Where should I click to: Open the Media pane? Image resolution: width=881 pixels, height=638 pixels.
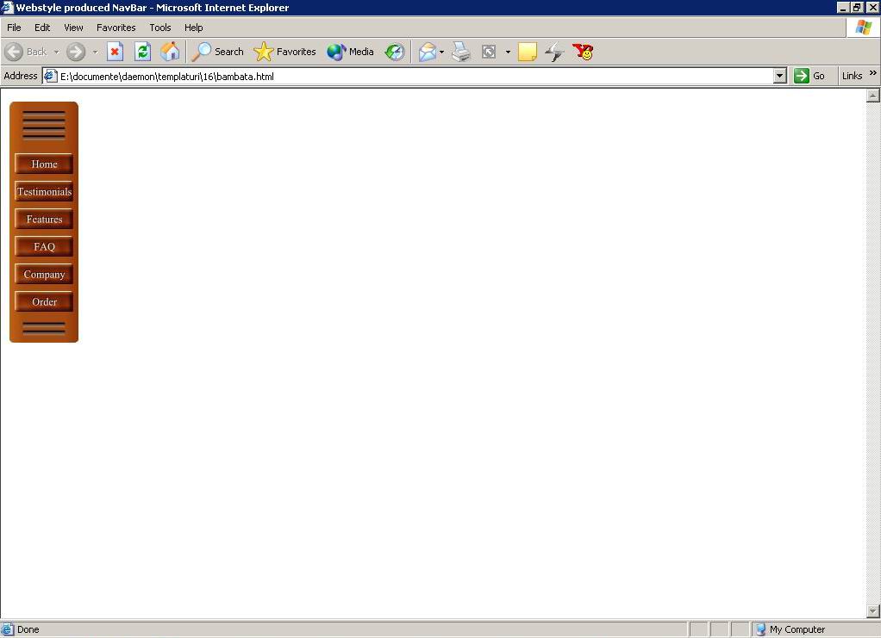coord(350,52)
